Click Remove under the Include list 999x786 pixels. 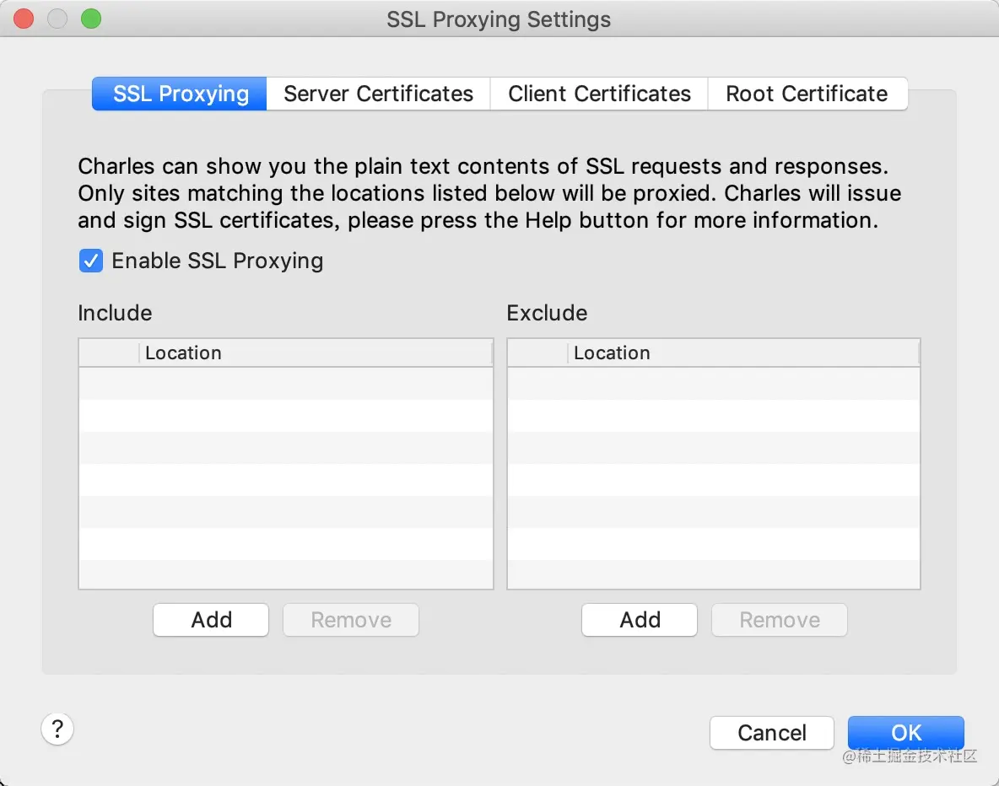[x=351, y=620]
